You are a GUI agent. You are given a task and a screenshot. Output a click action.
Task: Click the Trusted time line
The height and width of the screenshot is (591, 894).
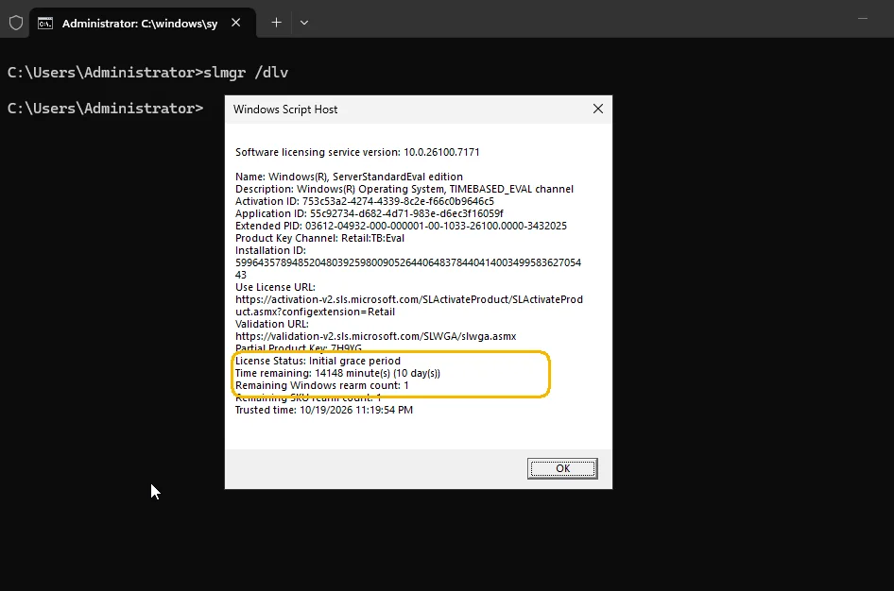pyautogui.click(x=324, y=410)
